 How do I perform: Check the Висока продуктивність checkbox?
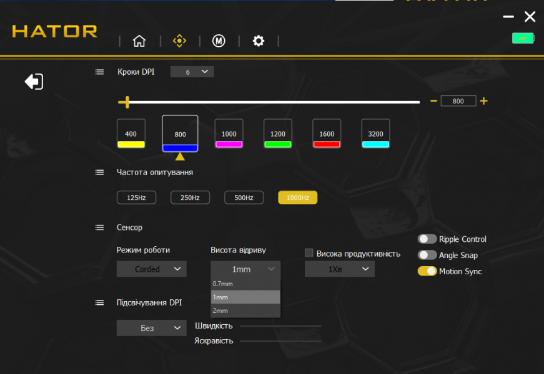point(309,253)
